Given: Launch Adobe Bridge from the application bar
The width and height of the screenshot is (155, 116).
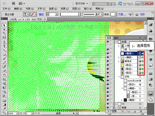Looking at the screenshot, I should click(14, 4).
